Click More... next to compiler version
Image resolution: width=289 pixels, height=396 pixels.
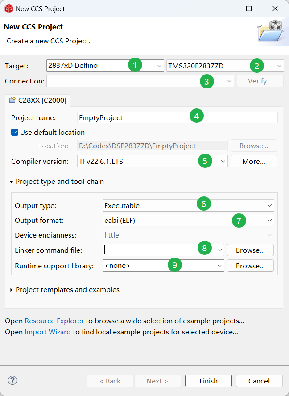pos(254,161)
